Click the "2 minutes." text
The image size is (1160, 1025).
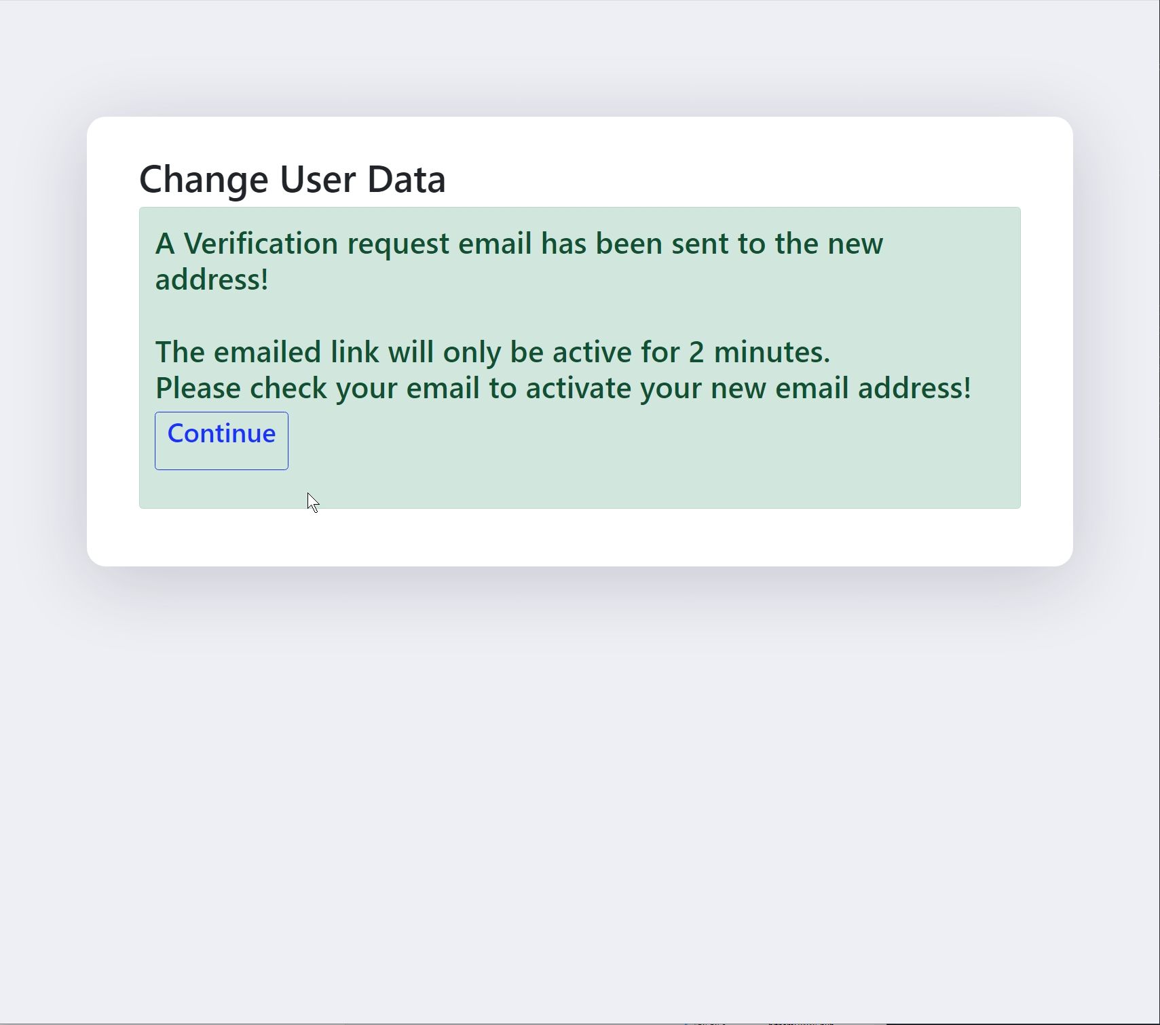(x=759, y=352)
